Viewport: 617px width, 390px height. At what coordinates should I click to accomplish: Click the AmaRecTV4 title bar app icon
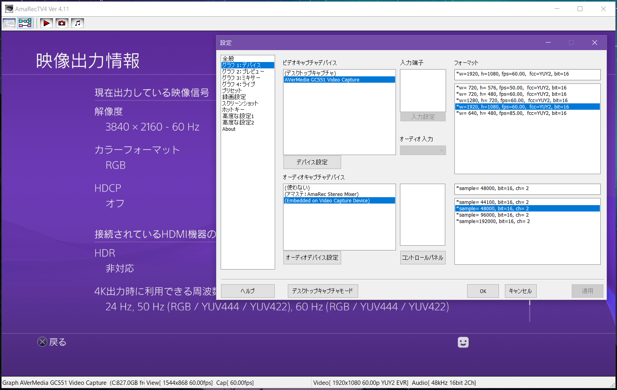9,9
